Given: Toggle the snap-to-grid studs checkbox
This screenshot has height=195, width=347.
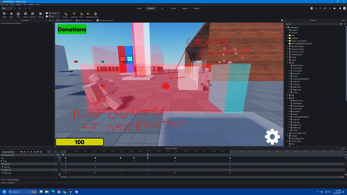Looking at the screenshot, I should click(x=47, y=13).
